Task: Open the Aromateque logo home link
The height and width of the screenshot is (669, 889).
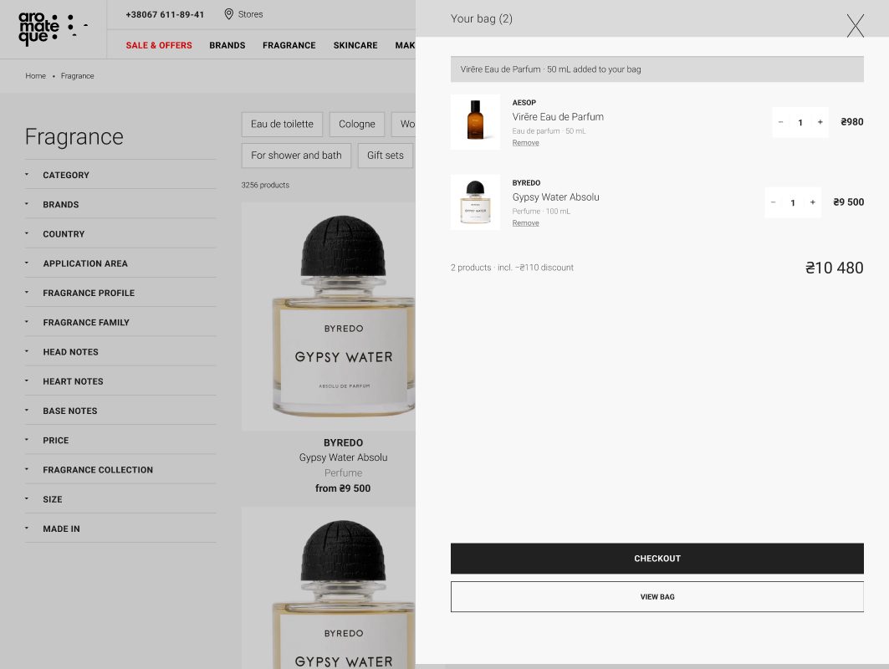Action: pyautogui.click(x=53, y=28)
